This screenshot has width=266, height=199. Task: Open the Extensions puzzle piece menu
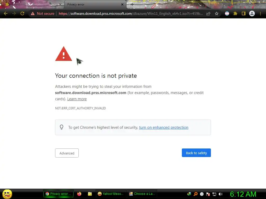(x=235, y=13)
